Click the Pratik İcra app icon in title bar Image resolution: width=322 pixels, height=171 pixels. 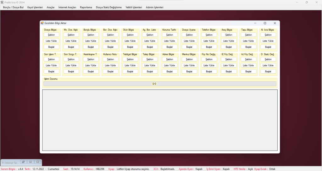point(2,2)
